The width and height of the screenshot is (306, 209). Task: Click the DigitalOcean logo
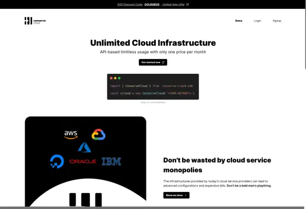57,161
